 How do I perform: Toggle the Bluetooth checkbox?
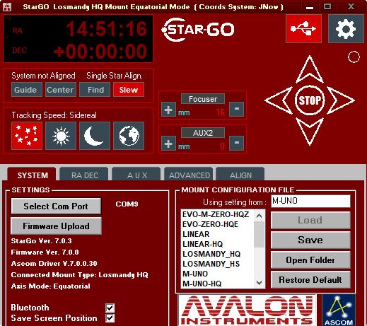(x=110, y=308)
